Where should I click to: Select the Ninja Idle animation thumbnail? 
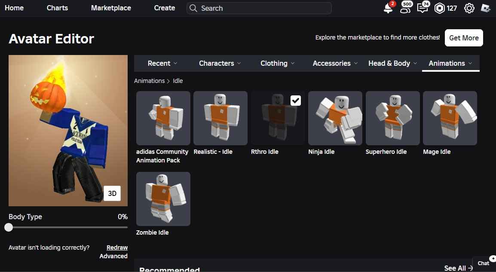[335, 118]
